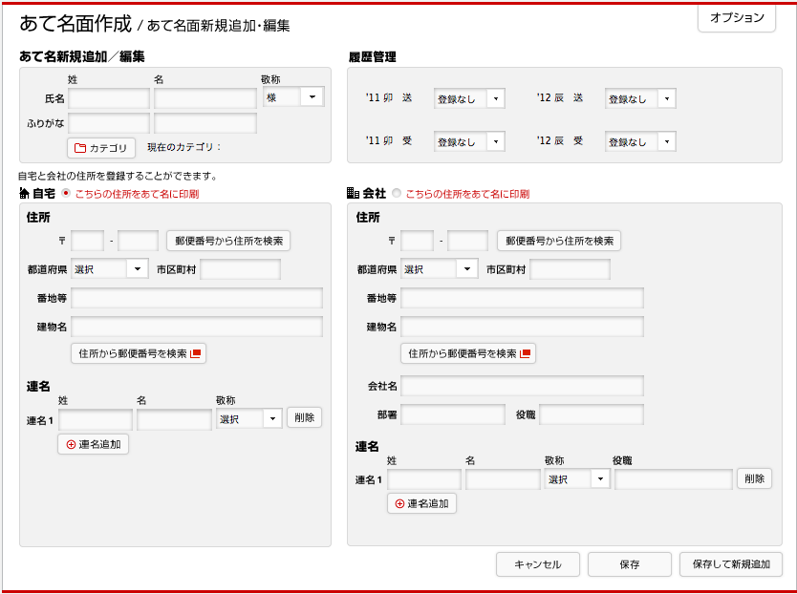Screen dimensions: 797x594
Task: Click company 連名1 役職 input field
Action: 674,479
